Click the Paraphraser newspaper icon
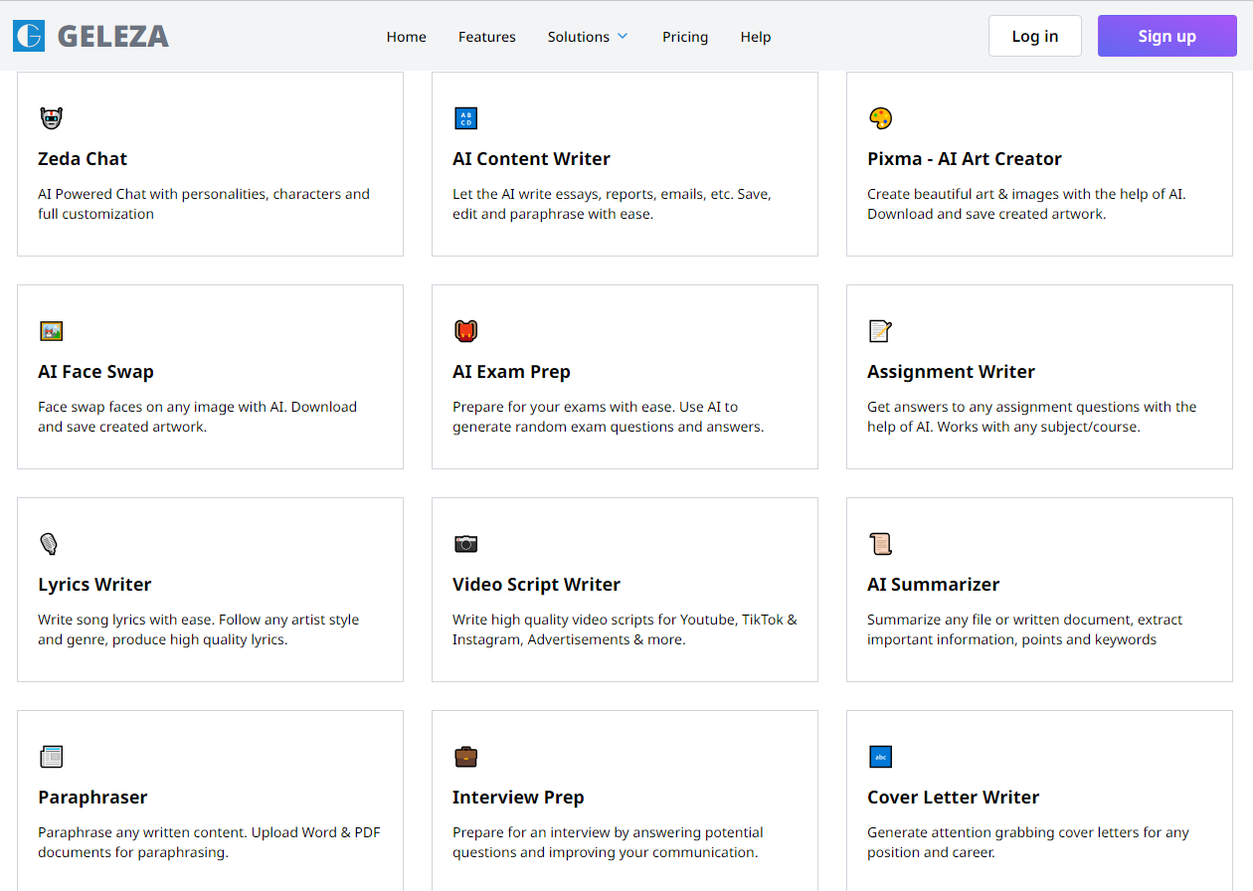The image size is (1253, 891). [x=51, y=757]
